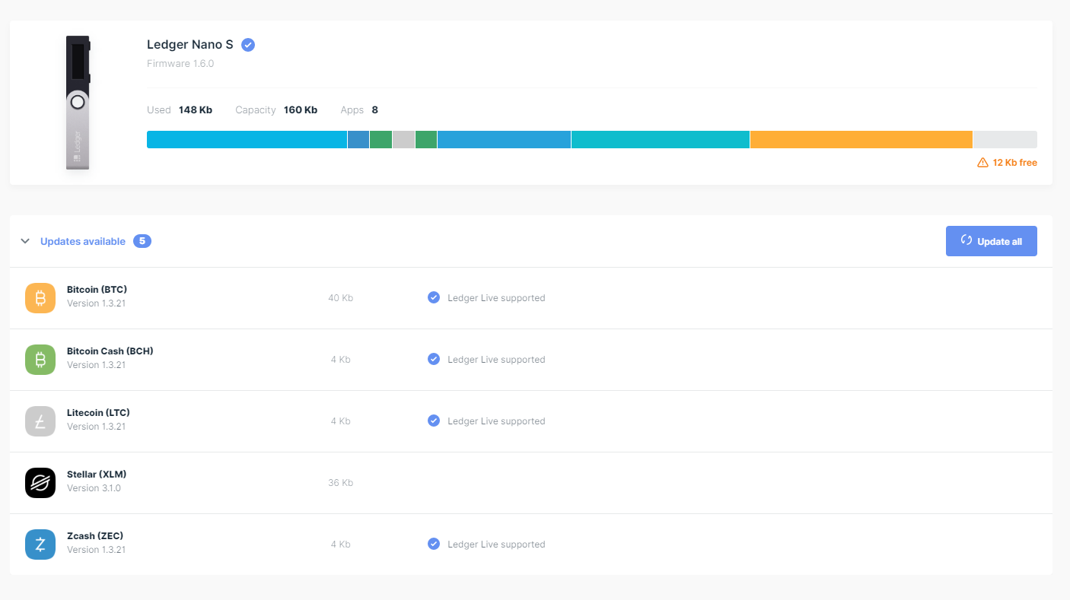Screen dimensions: 1070x600
Task: Click the teal segment of the storage bar
Action: click(661, 139)
